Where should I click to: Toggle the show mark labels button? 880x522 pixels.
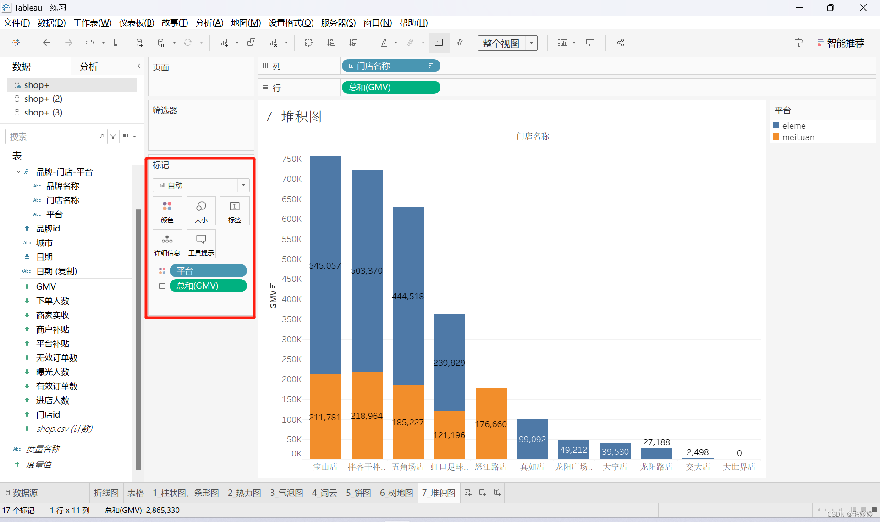click(439, 43)
